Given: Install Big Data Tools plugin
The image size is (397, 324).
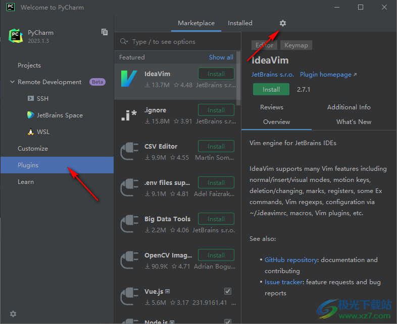Looking at the screenshot, I should click(216, 219).
